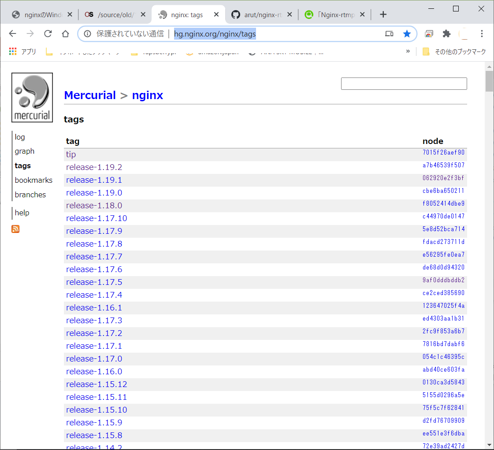The height and width of the screenshot is (450, 494).
Task: Click the node hash d2fd76709909
Action: click(x=444, y=421)
